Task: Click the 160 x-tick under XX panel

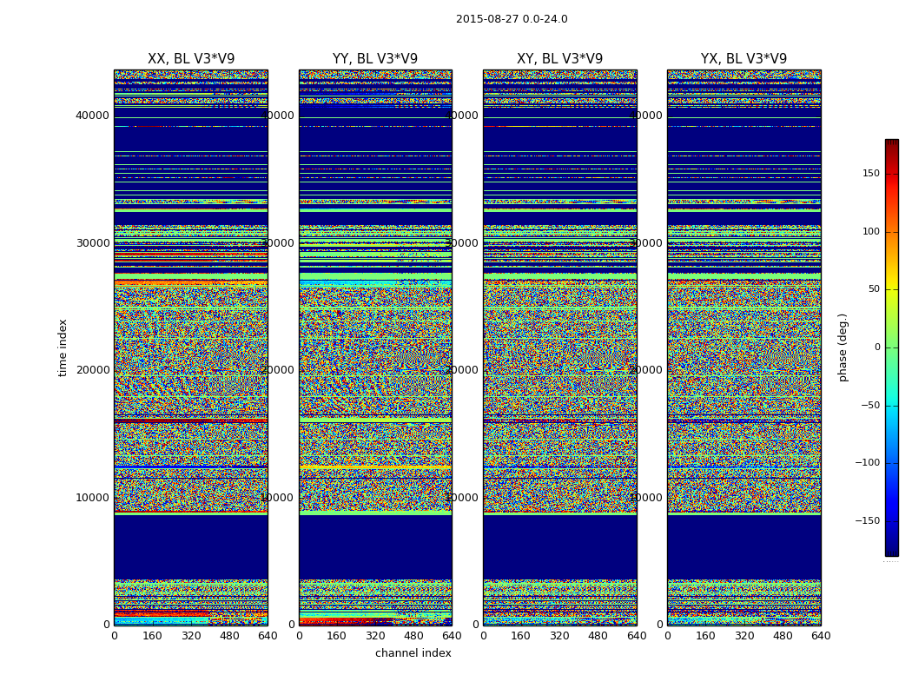Action: tap(152, 636)
